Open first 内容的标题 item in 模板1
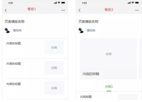 point(14,44)
